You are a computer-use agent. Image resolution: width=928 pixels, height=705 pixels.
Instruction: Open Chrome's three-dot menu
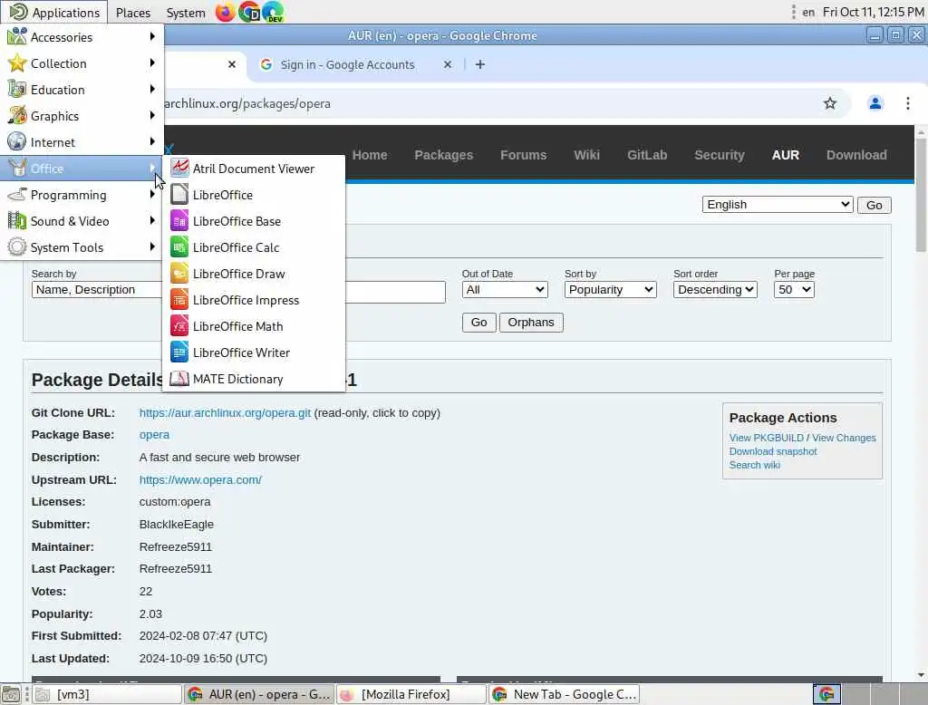click(907, 103)
